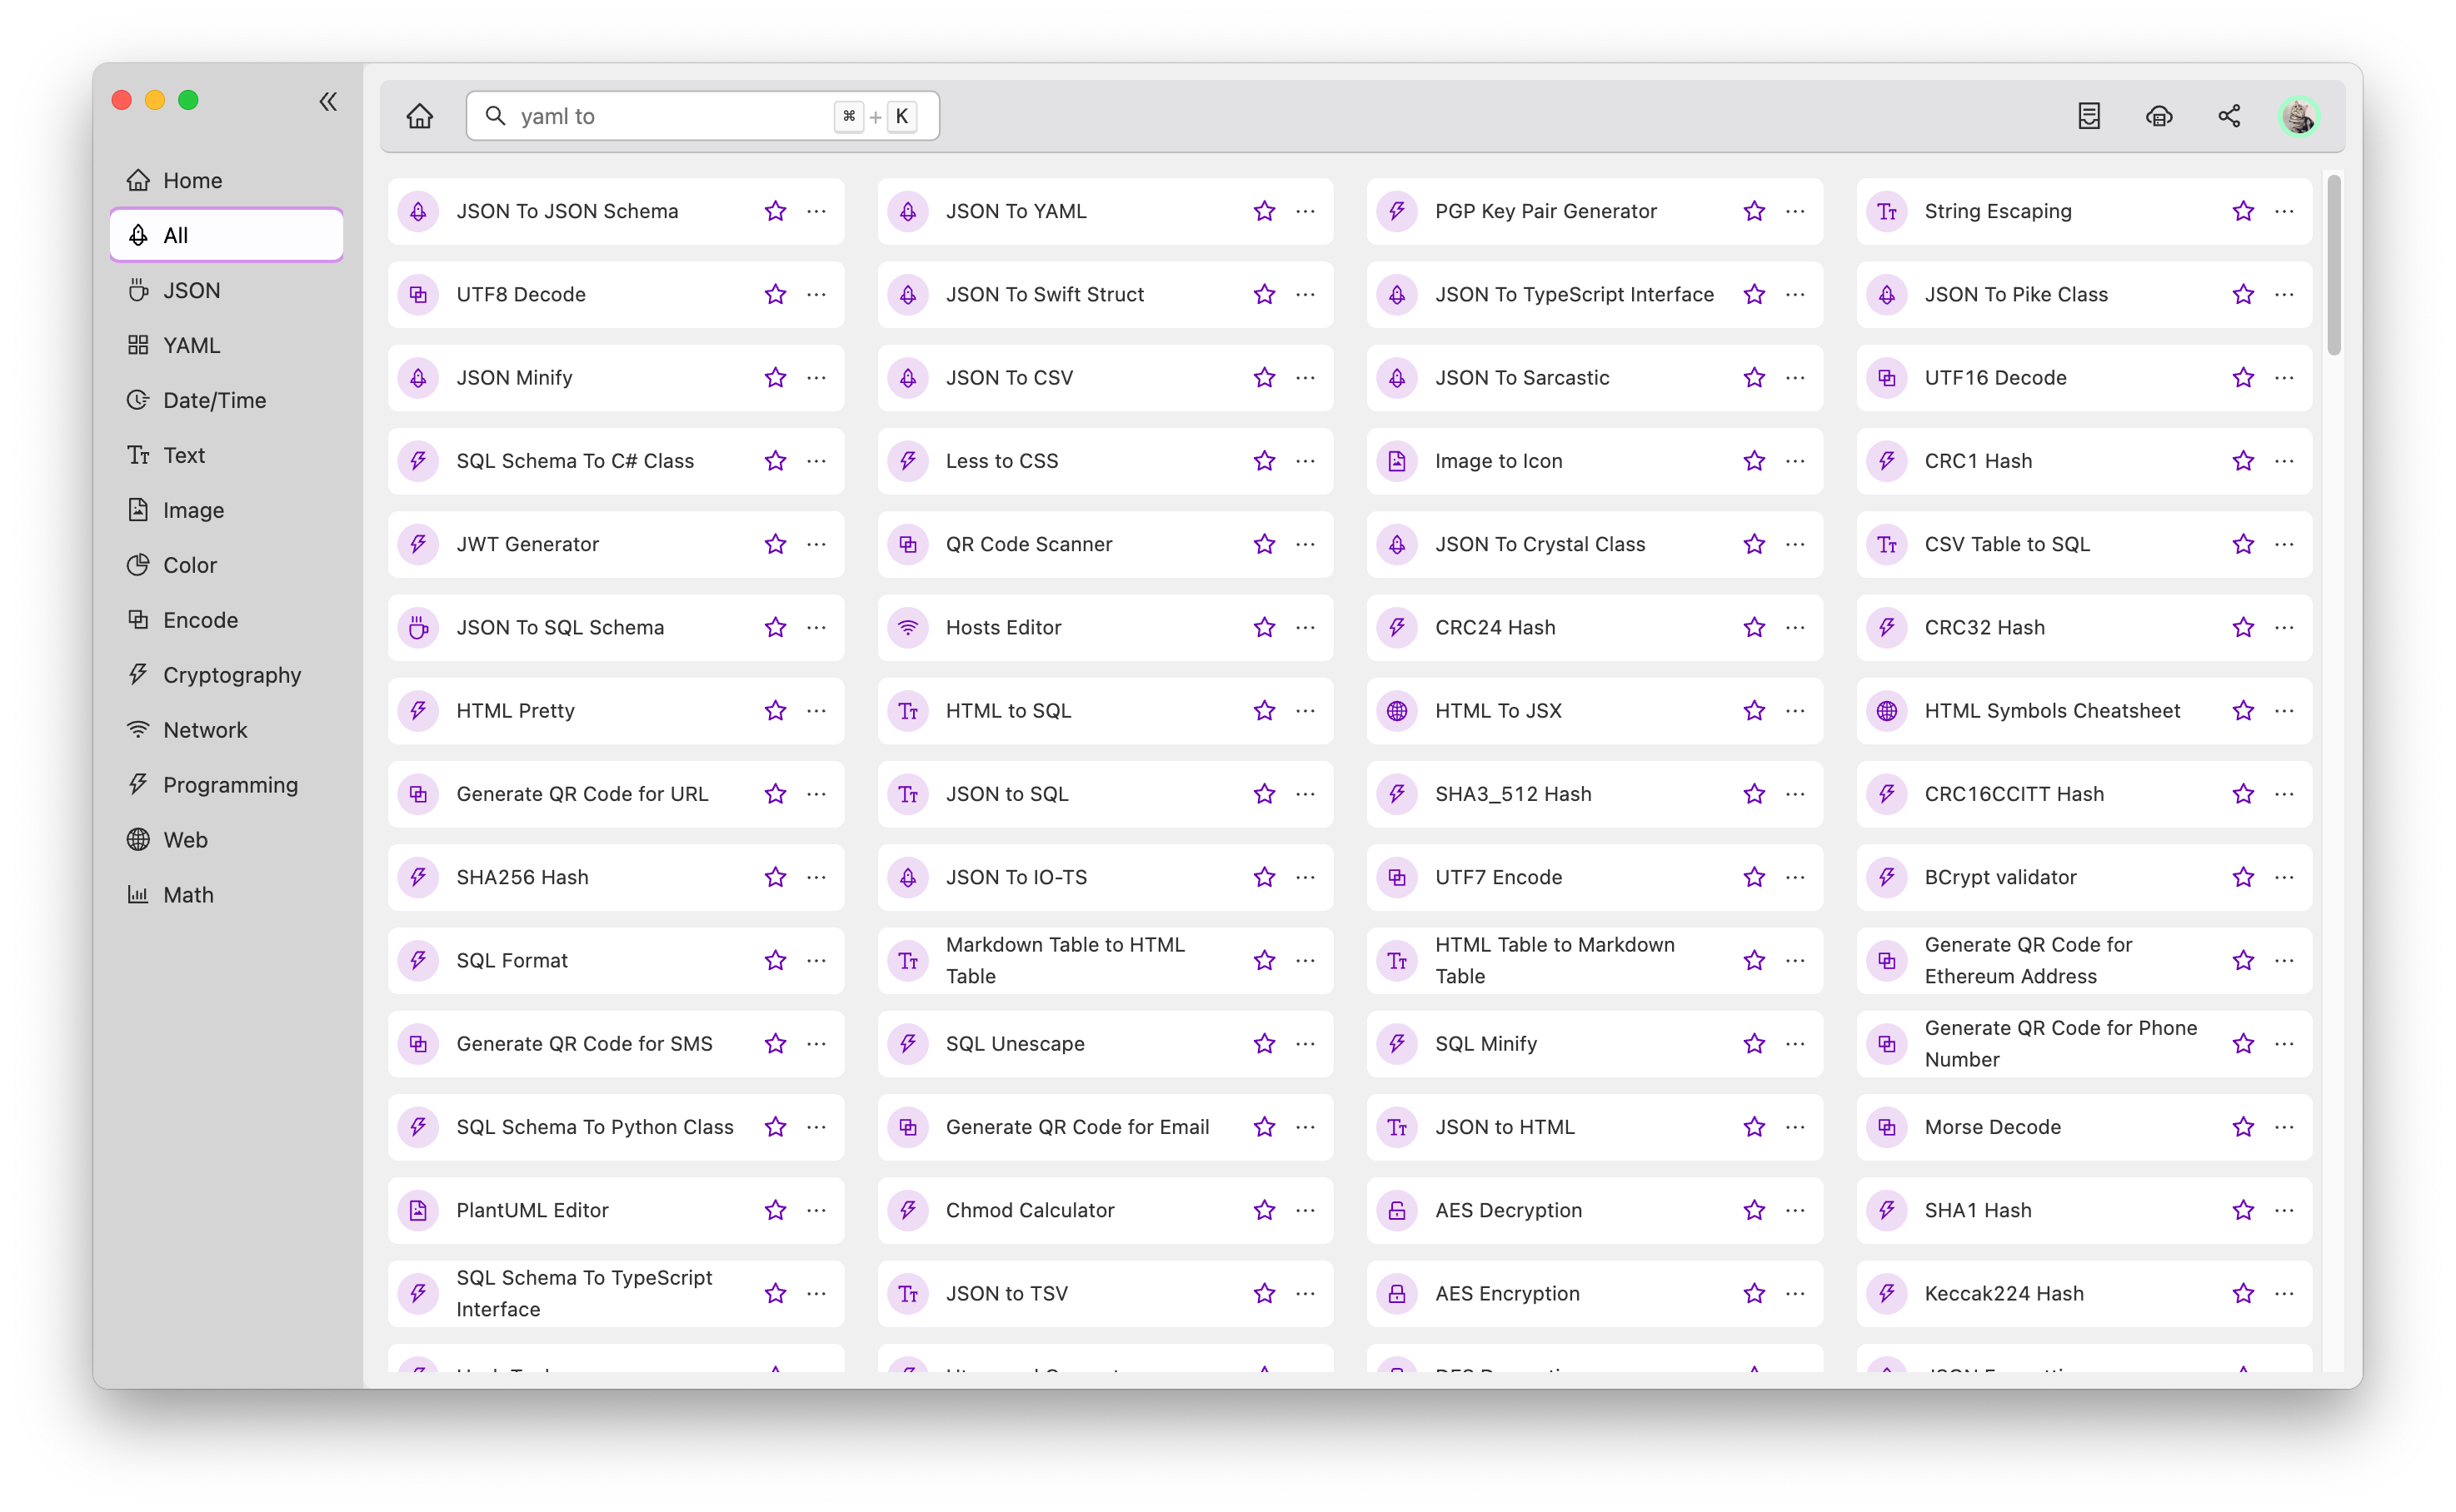This screenshot has height=1512, width=2456.
Task: Open the Date/Time category
Action: point(226,400)
